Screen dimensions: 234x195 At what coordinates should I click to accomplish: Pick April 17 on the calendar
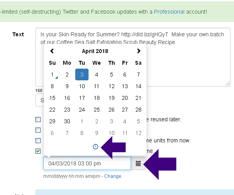click(82, 98)
